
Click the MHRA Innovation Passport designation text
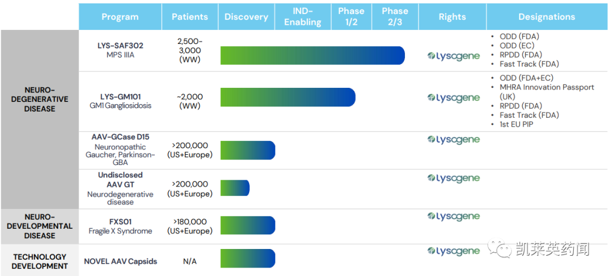(x=547, y=87)
